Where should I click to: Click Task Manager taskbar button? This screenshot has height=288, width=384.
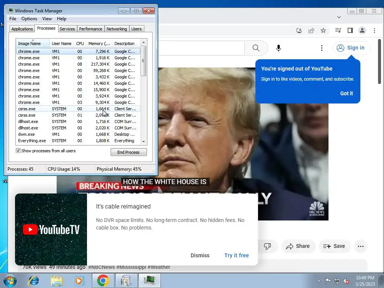150,280
